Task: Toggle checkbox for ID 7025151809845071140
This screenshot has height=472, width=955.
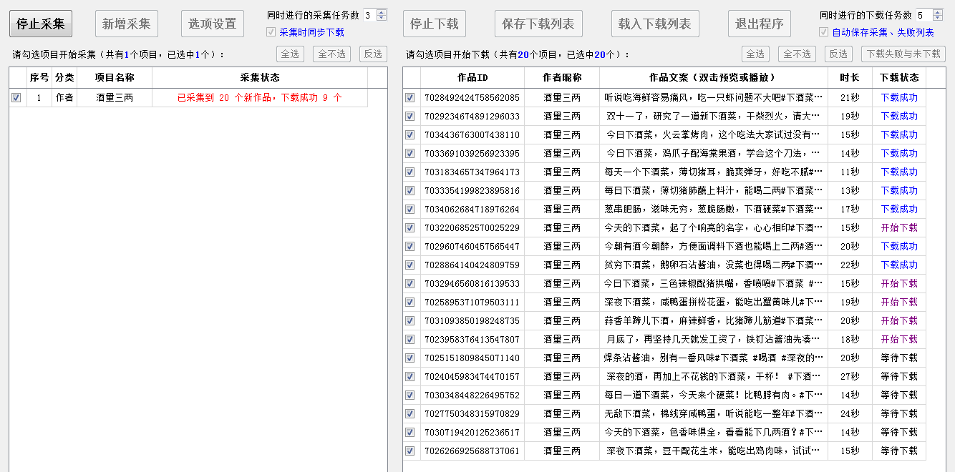Action: [x=410, y=358]
